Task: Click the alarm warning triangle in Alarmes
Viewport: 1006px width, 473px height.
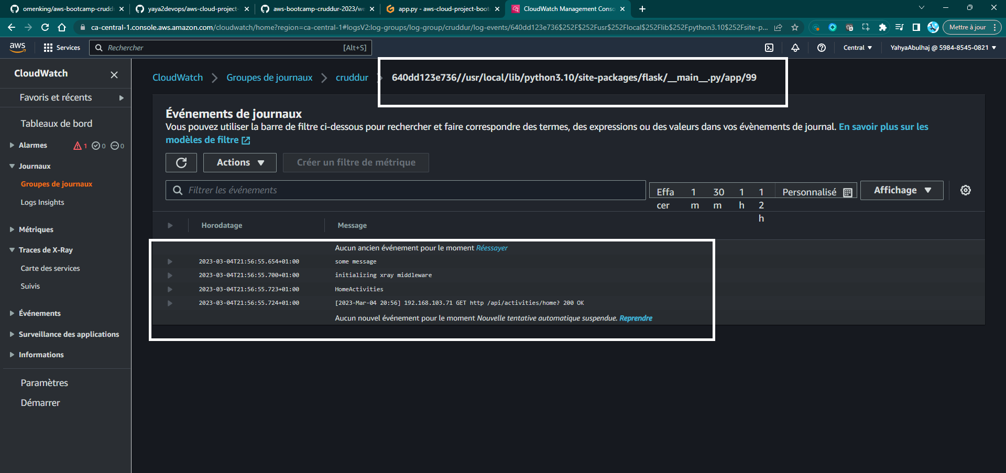Action: [x=78, y=146]
